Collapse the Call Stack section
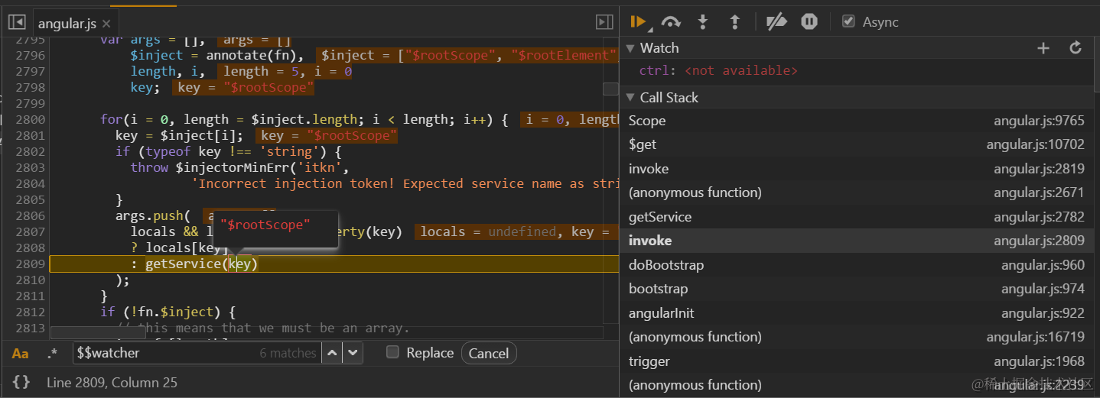Image resolution: width=1100 pixels, height=398 pixels. (x=630, y=98)
